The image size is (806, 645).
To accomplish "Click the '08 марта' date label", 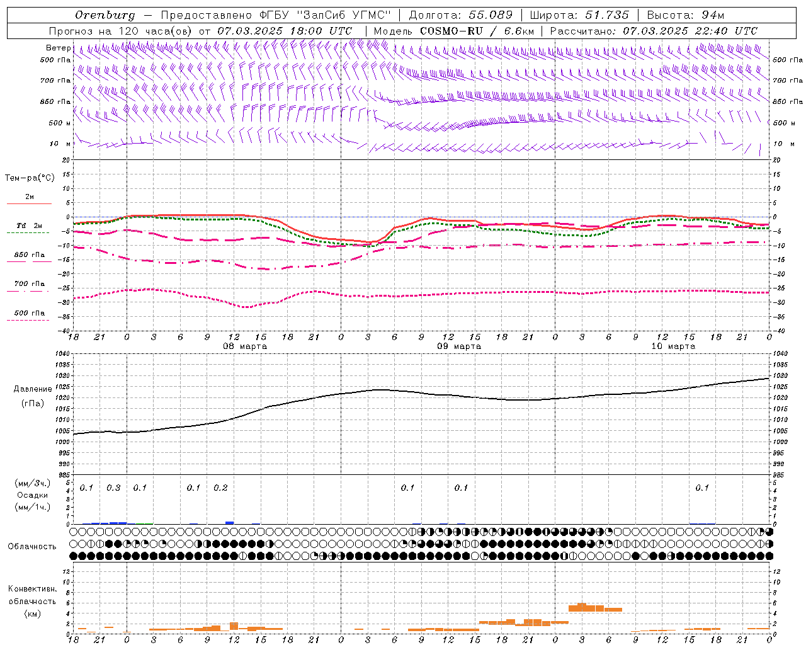I will pyautogui.click(x=245, y=346).
